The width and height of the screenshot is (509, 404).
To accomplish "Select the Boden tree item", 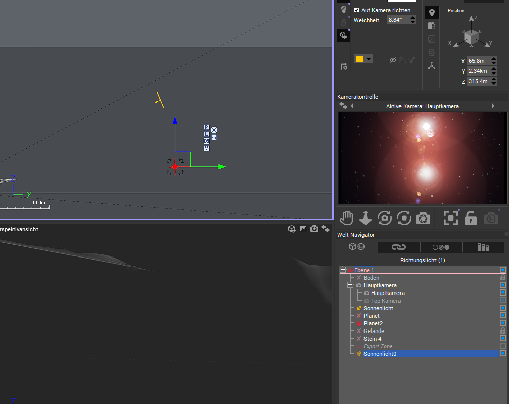I will click(x=371, y=278).
